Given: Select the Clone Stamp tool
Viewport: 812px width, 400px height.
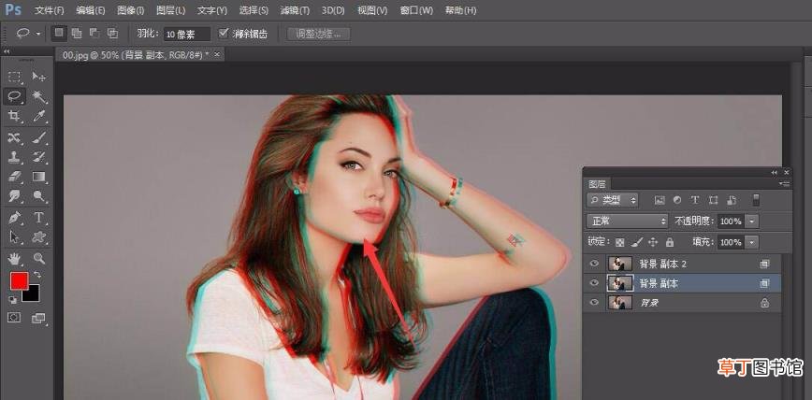Looking at the screenshot, I should (x=15, y=157).
